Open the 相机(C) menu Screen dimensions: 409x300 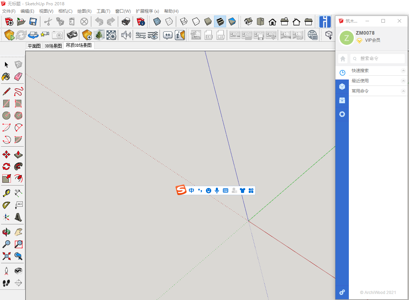[x=65, y=11]
